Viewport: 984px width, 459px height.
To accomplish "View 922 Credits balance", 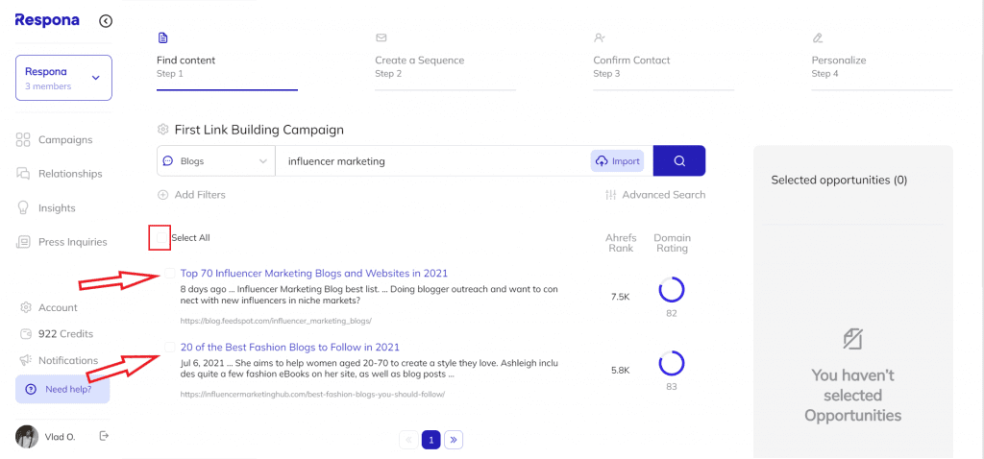I will point(65,334).
